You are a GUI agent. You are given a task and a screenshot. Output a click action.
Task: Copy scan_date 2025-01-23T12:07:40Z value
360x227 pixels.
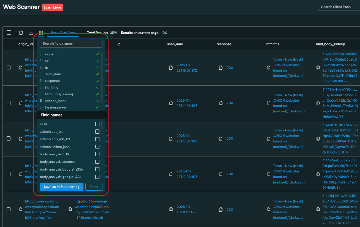pyautogui.click(x=171, y=174)
